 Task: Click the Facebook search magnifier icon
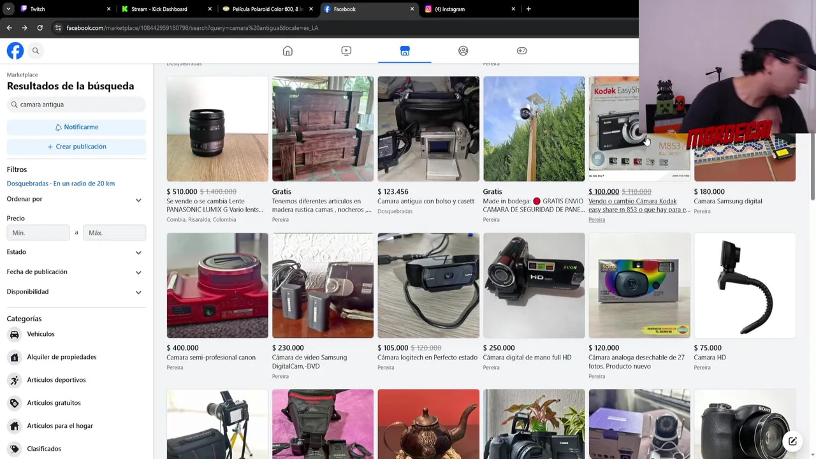(x=36, y=51)
